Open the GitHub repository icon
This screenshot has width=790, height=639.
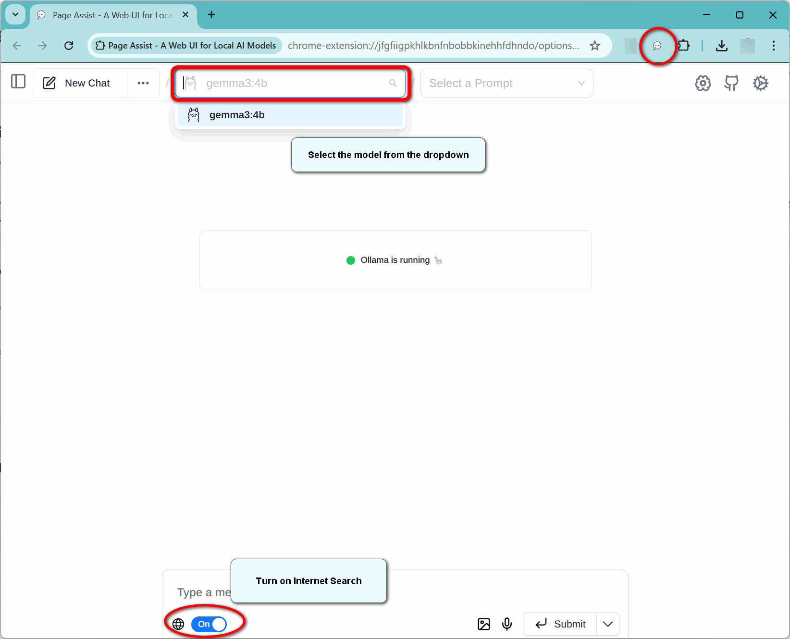pos(731,83)
